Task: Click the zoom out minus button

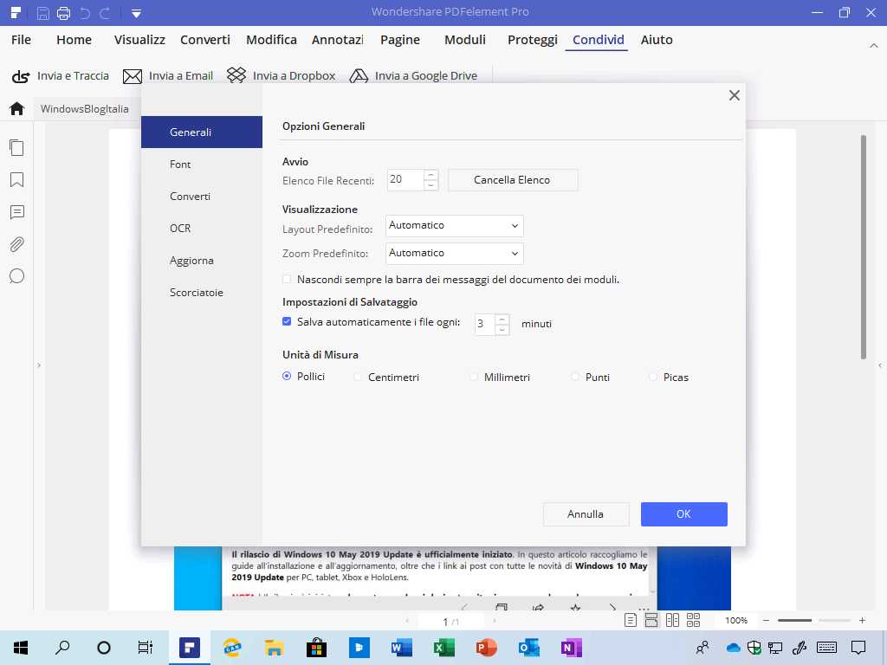Action: point(766,620)
